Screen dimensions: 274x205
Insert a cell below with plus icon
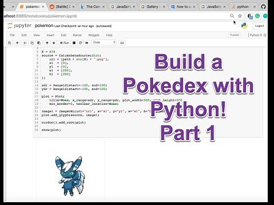point(17,43)
